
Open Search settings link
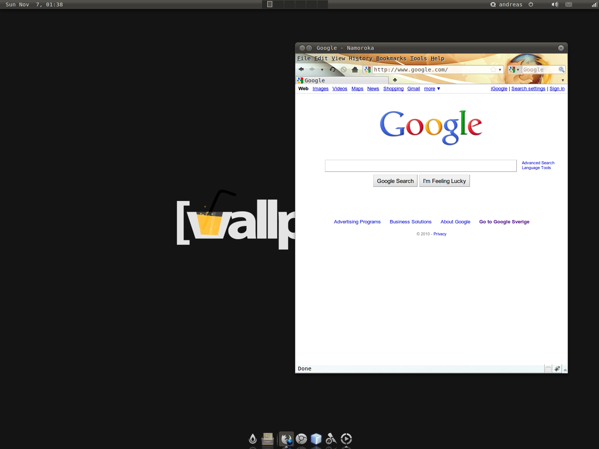(x=528, y=89)
